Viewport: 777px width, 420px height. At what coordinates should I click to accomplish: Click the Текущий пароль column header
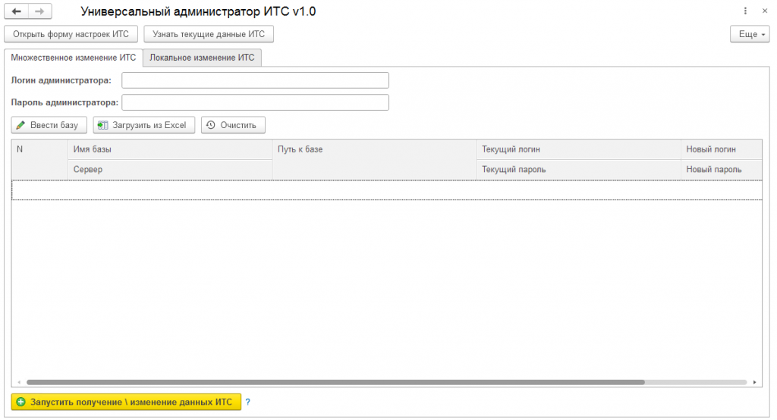578,169
